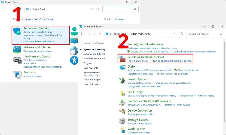The image size is (226, 135).
Task: Click the Clock and Region globe-clock icon
Action: click(x=74, y=50)
